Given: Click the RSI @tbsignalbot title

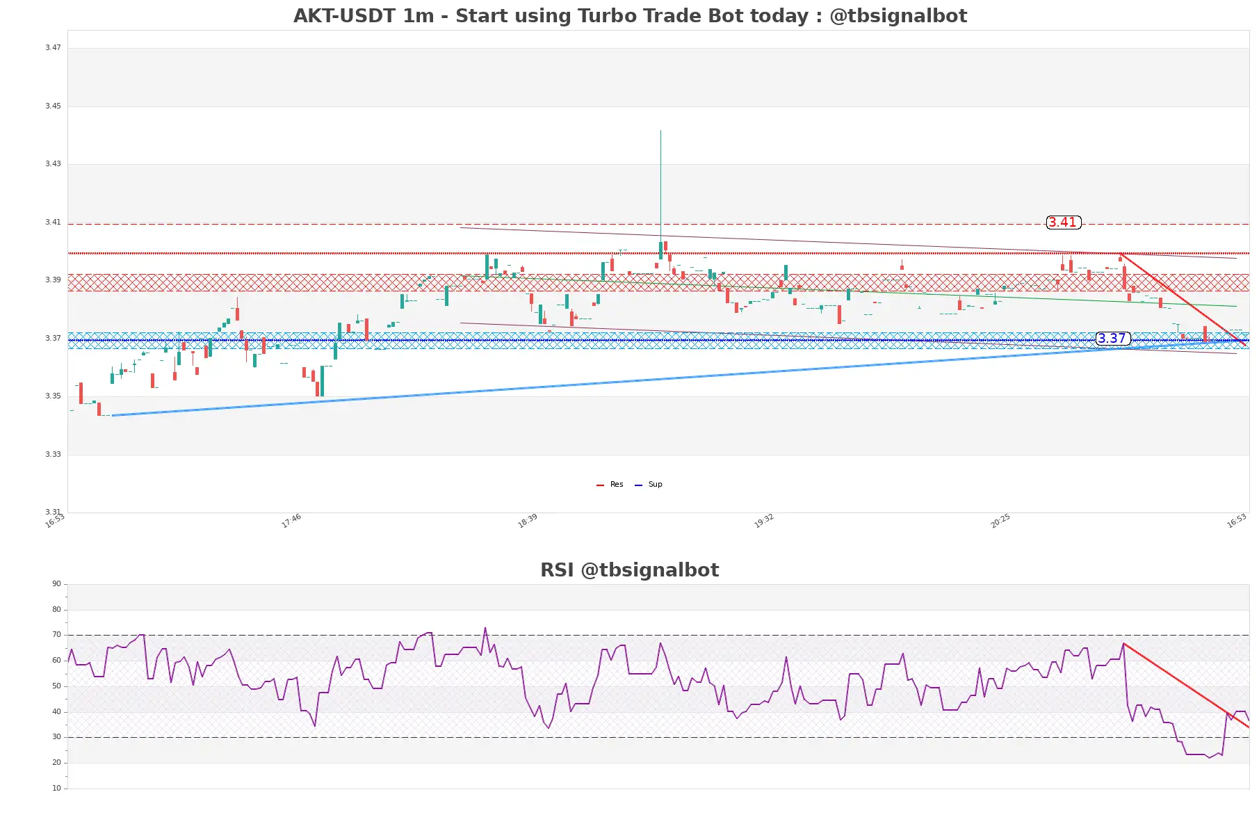Looking at the screenshot, I should pyautogui.click(x=630, y=570).
